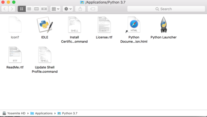Click the Edit Tags toolbar button
This screenshot has height=117, width=207.
coord(93,9)
